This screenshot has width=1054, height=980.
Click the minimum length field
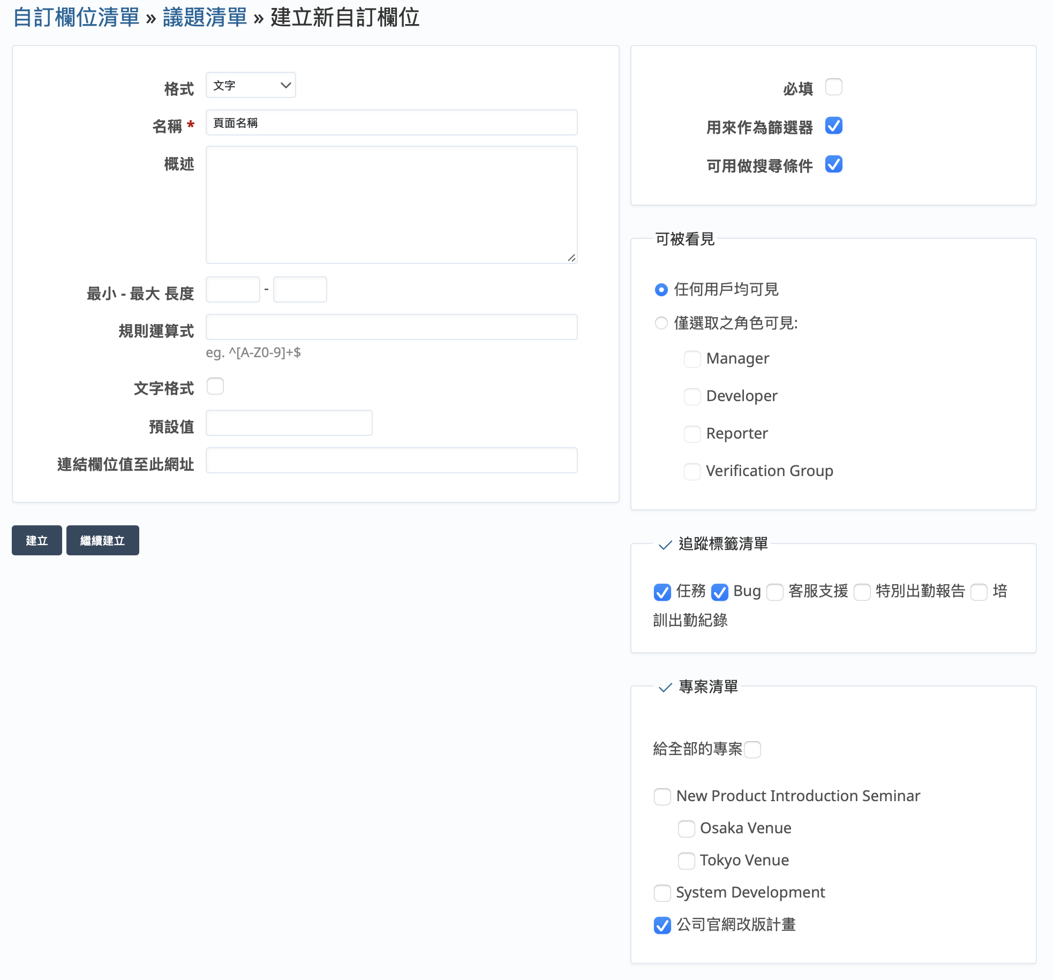pos(233,289)
